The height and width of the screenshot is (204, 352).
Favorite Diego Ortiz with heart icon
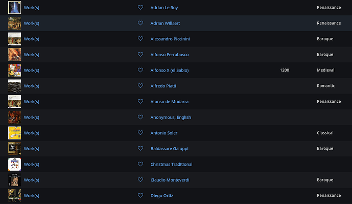click(x=140, y=195)
